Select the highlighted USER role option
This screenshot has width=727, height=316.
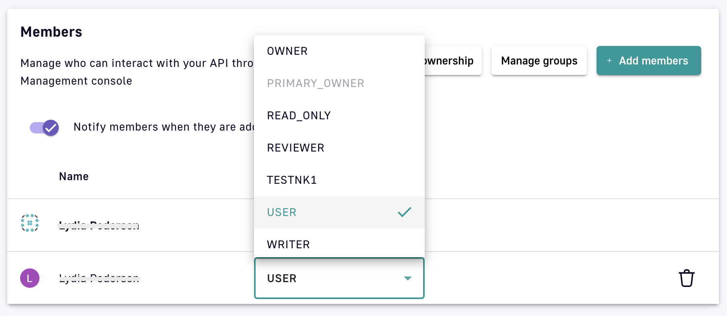282,212
